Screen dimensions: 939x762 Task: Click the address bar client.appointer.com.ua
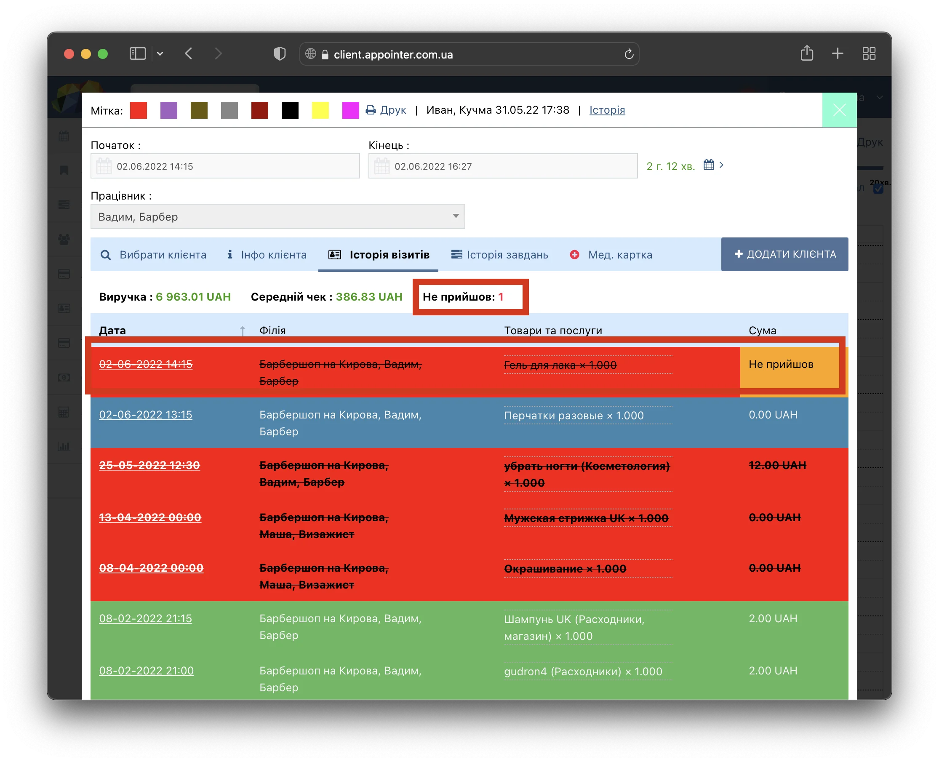pos(469,54)
